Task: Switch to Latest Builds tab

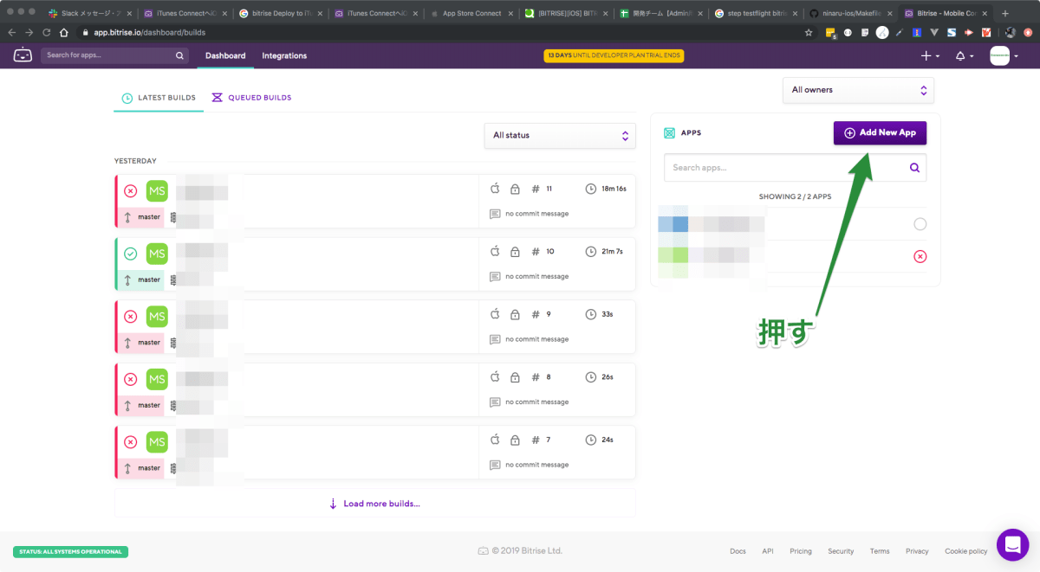Action: click(x=159, y=98)
